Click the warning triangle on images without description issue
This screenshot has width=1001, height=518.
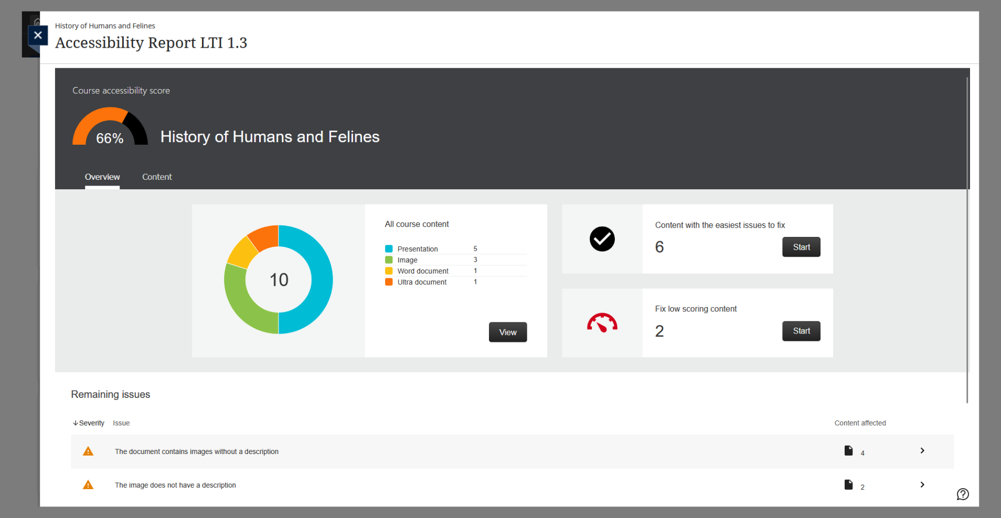pyautogui.click(x=88, y=451)
